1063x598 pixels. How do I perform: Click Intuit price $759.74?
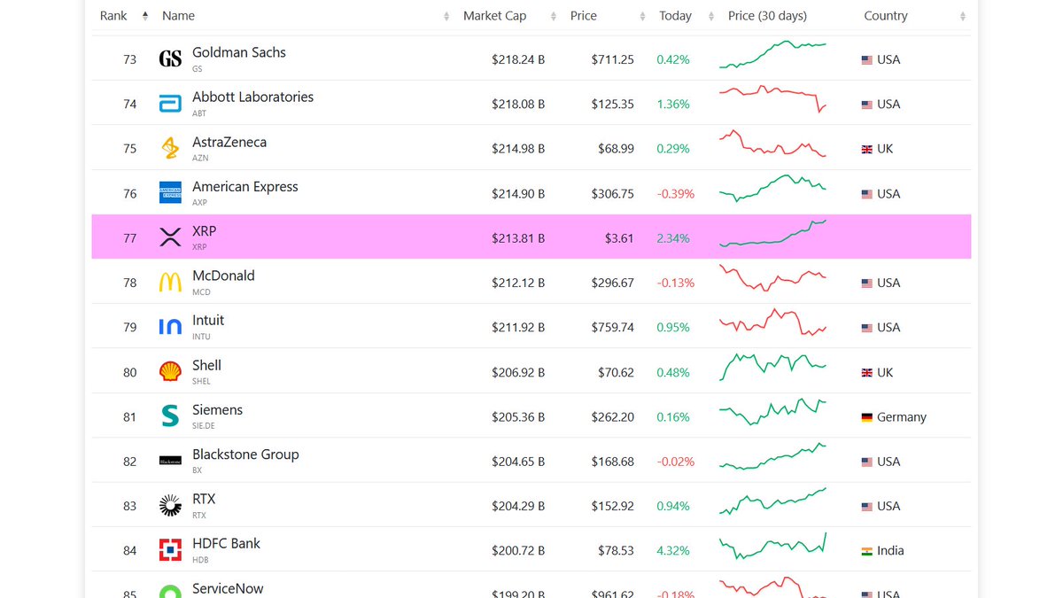613,328
